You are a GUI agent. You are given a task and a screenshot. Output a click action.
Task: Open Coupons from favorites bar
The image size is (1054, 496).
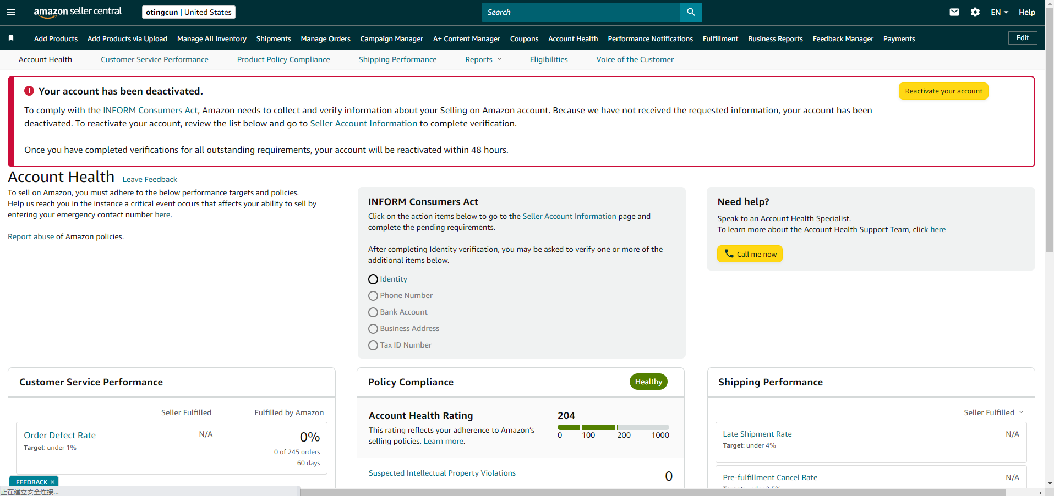pos(524,38)
